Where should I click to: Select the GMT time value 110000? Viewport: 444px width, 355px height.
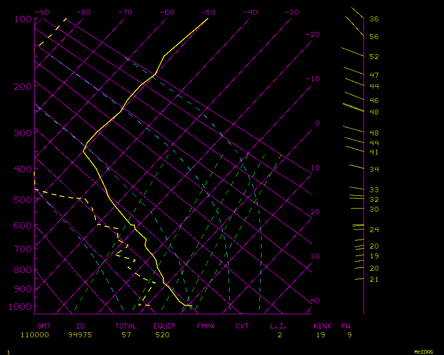(35, 335)
